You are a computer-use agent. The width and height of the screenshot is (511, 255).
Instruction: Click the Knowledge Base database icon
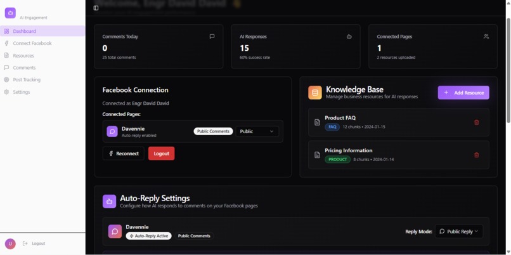click(315, 93)
